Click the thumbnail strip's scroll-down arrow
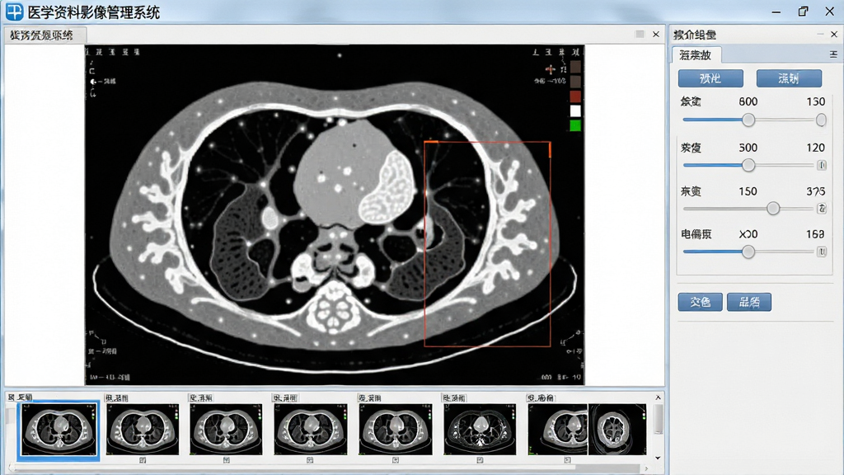 click(x=659, y=458)
